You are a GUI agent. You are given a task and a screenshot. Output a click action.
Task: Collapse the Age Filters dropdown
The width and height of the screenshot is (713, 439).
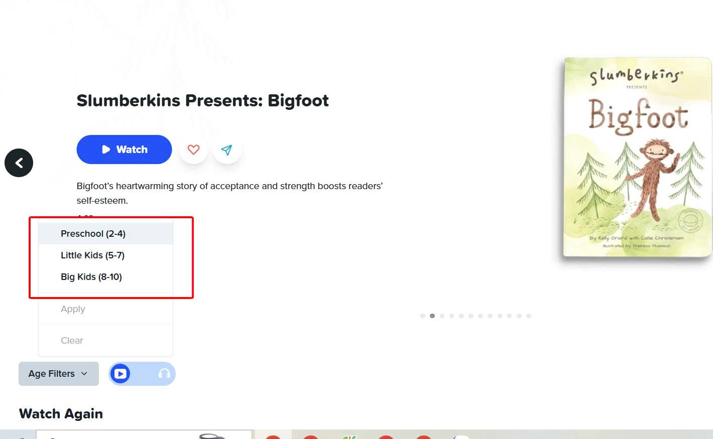coord(59,374)
